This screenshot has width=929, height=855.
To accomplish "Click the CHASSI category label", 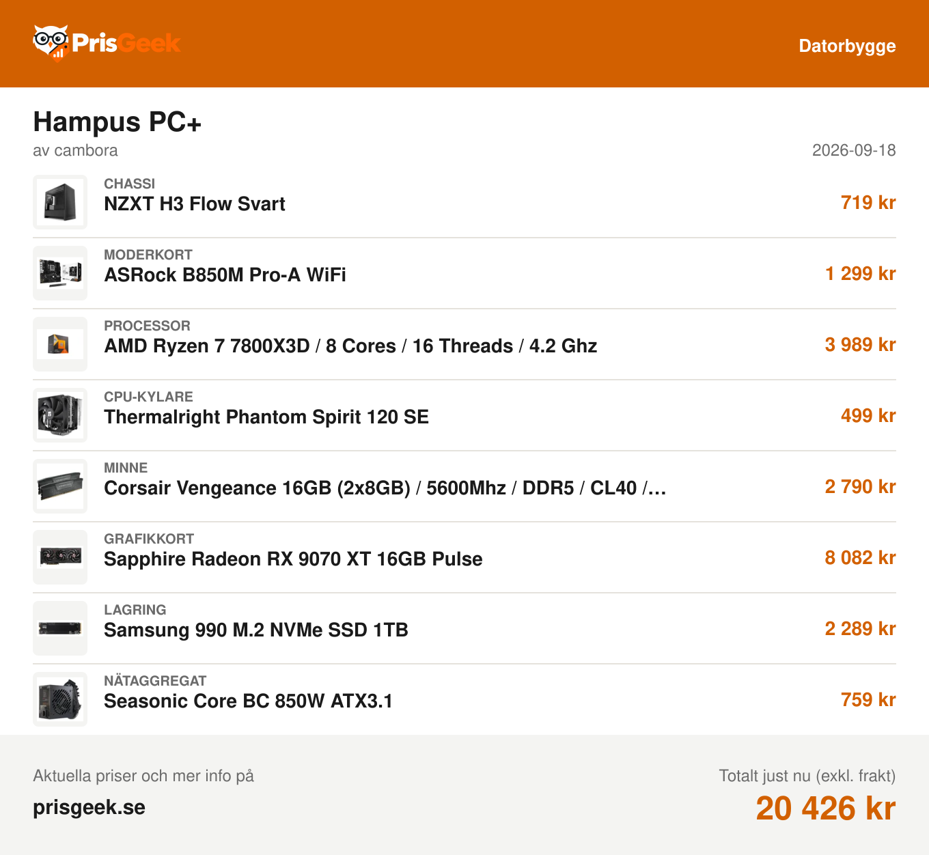I will coord(129,184).
